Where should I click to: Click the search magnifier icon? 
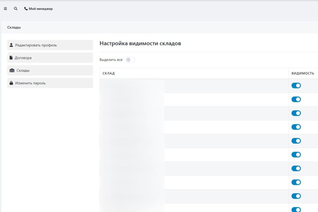tap(16, 9)
